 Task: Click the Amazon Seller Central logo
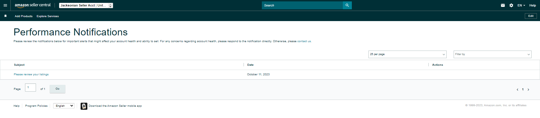click(33, 5)
